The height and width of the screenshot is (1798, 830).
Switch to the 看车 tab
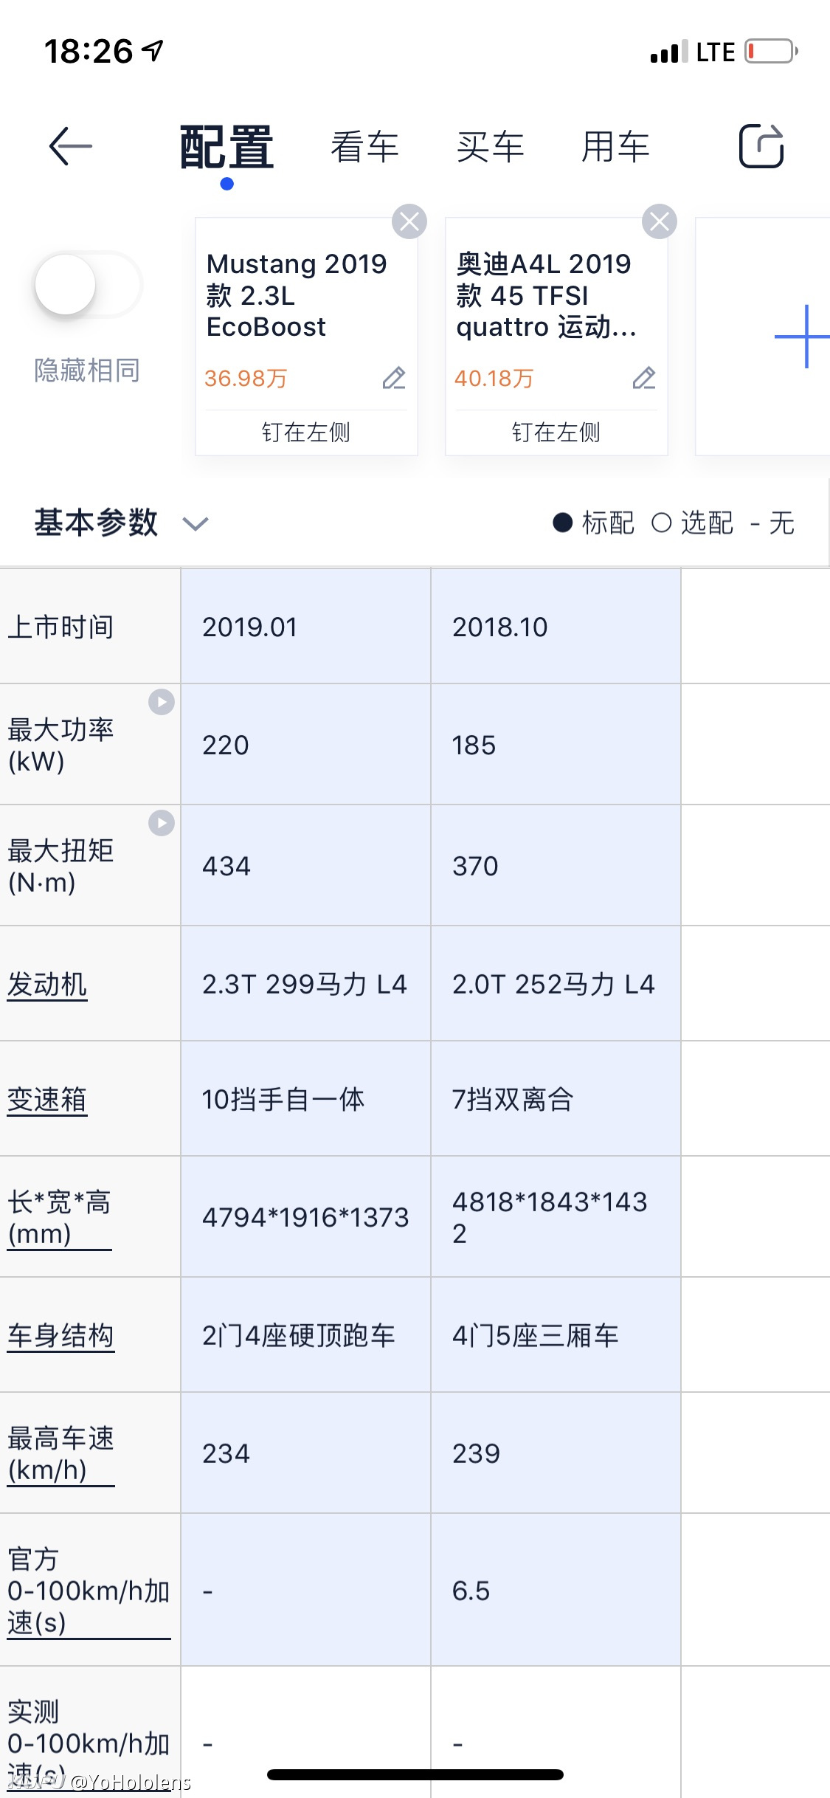(364, 146)
